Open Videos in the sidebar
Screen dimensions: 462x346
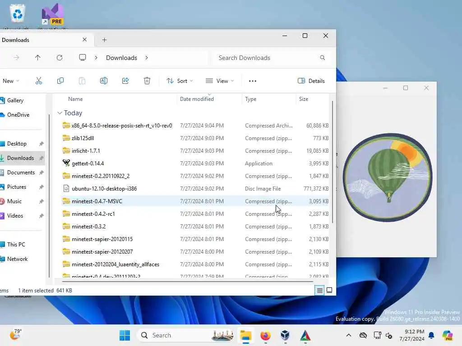coord(15,216)
